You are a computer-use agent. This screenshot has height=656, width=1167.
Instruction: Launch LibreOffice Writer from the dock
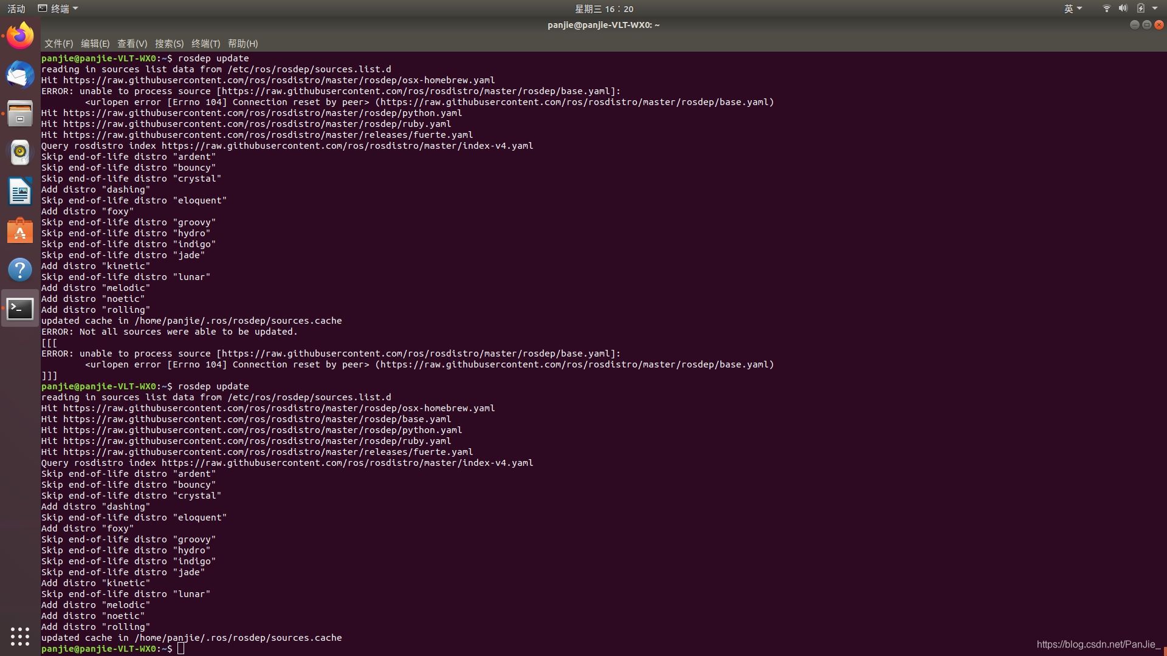(20, 191)
